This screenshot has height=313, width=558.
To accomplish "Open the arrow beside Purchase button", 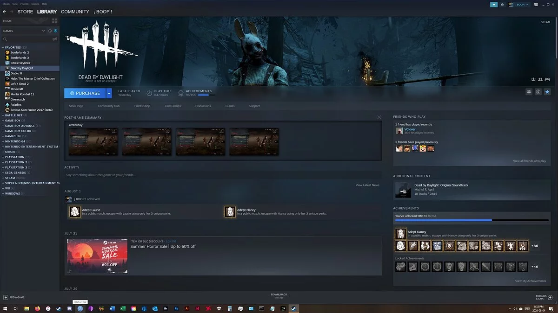I will coord(109,93).
